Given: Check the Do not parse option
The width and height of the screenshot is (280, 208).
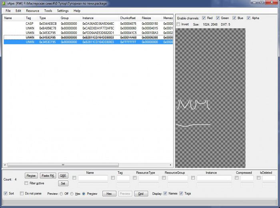Looking at the screenshot, I should 22,194.
